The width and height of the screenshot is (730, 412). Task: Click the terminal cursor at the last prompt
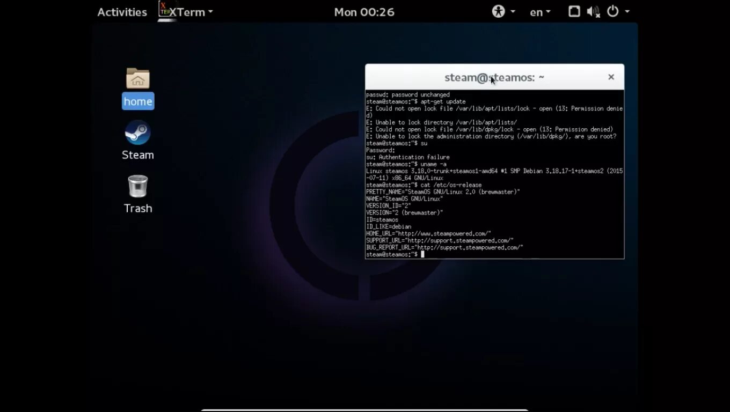tap(422, 254)
